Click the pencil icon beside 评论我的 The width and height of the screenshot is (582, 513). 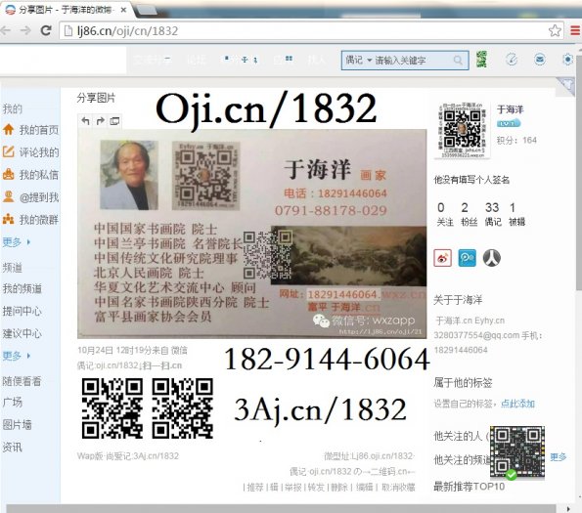tap(8, 151)
